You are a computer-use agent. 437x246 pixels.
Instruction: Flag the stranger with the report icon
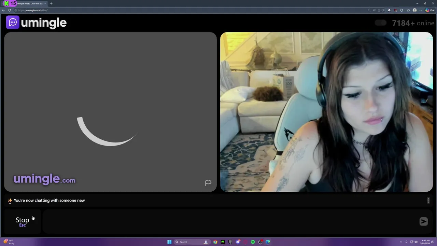tap(208, 183)
